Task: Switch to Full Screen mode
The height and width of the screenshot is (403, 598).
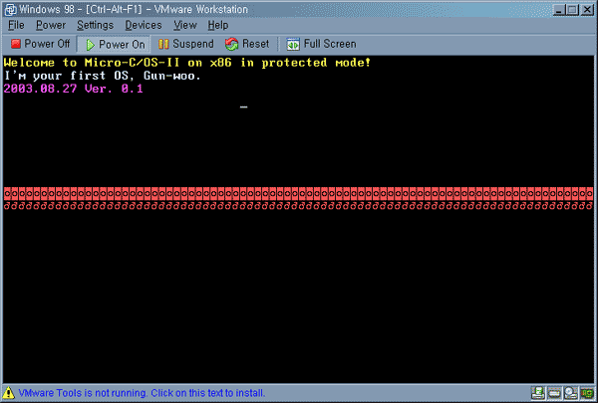Action: [321, 44]
